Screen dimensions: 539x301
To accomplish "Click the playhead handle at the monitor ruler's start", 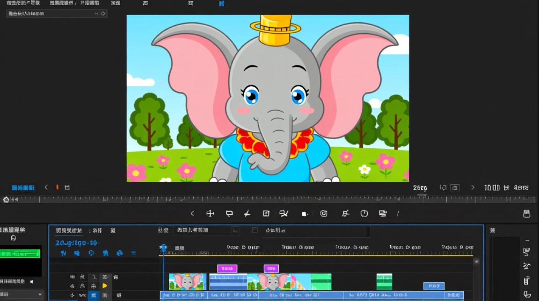I will tap(6, 199).
